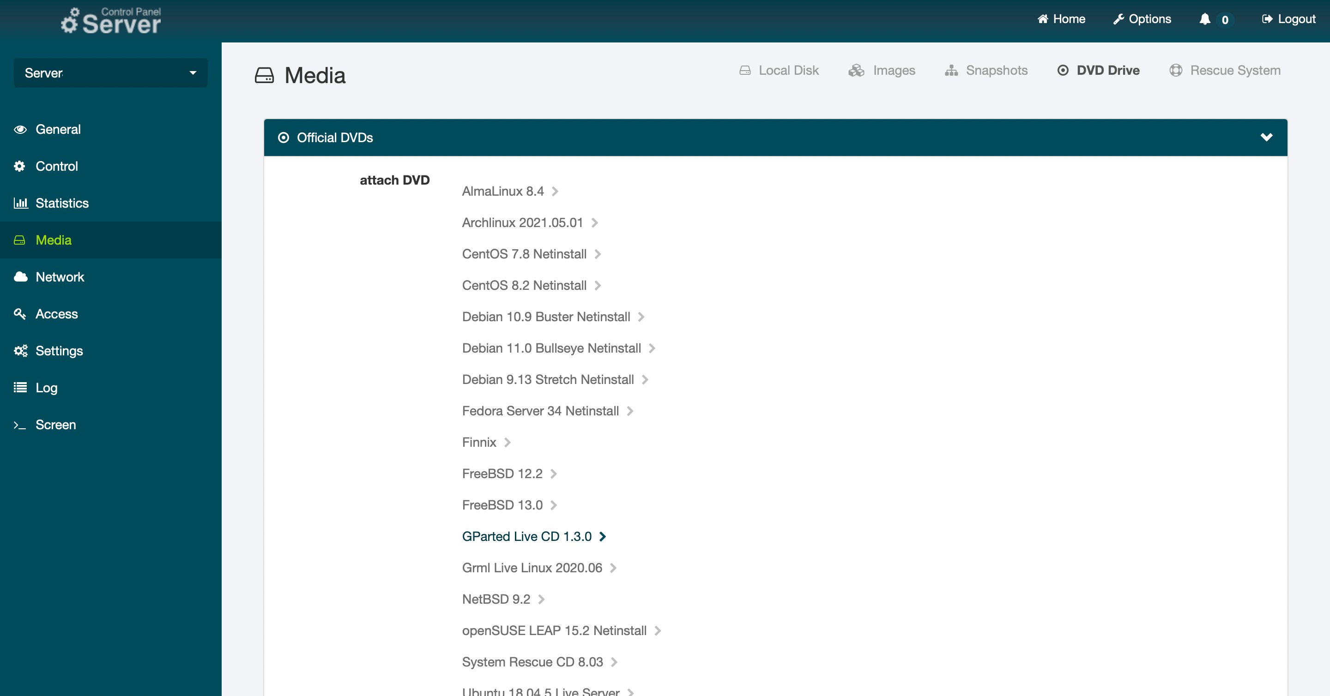
Task: Click chevron next to Finnix
Action: [507, 443]
